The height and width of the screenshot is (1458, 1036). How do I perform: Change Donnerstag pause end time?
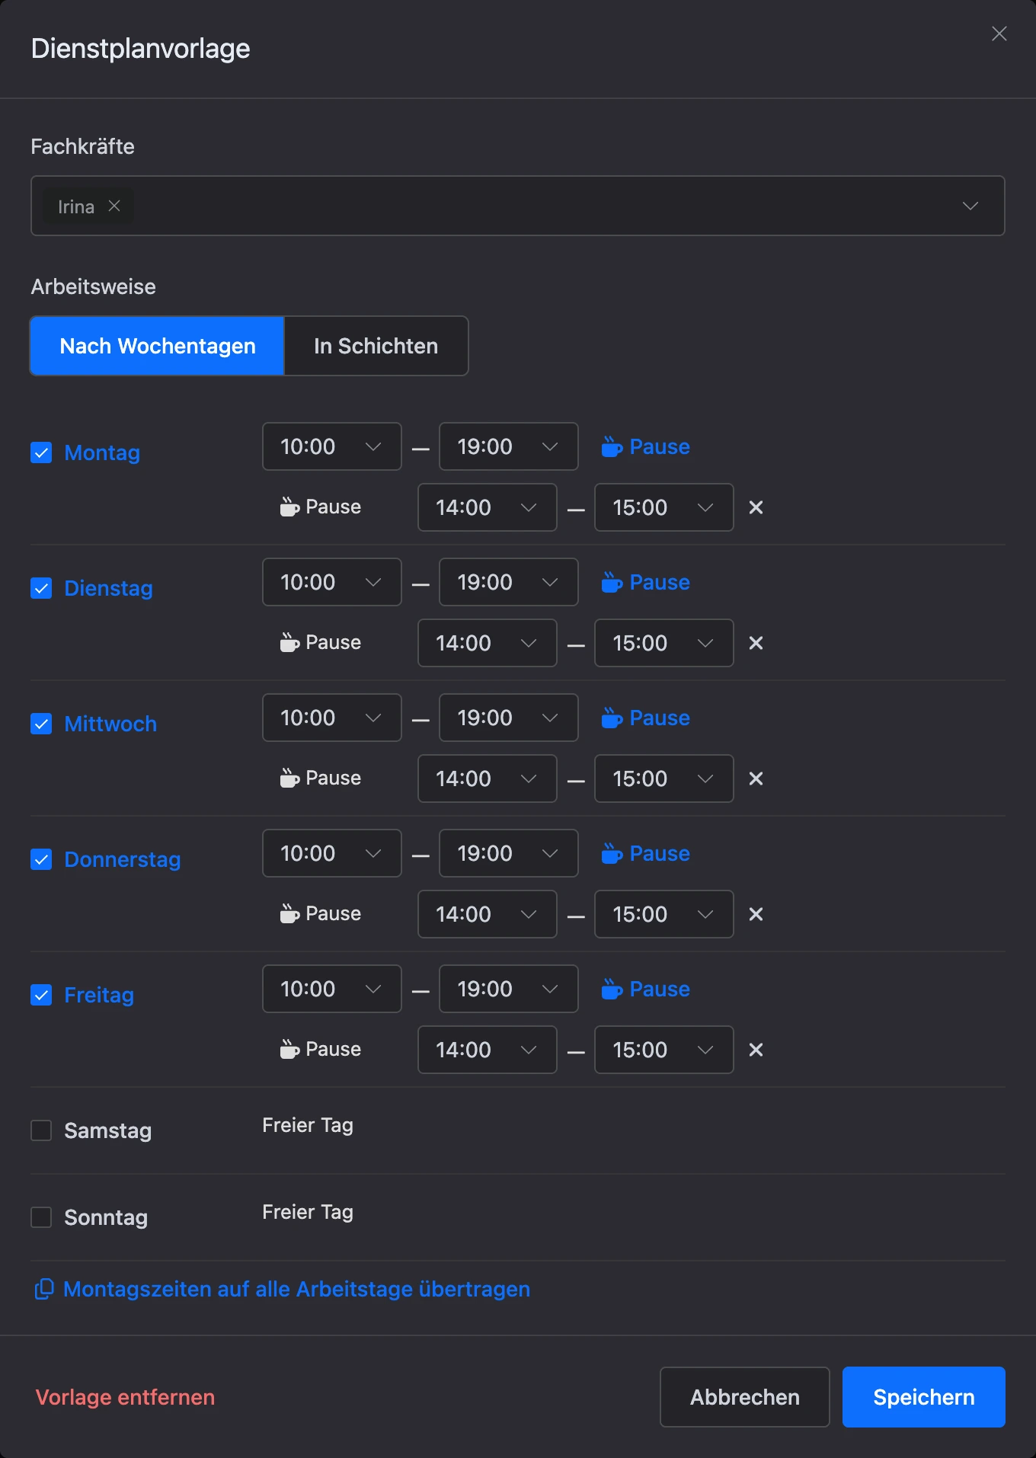point(664,914)
